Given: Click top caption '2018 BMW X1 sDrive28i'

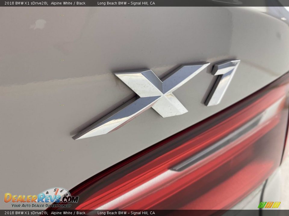Looking at the screenshot, I should 26,3.
